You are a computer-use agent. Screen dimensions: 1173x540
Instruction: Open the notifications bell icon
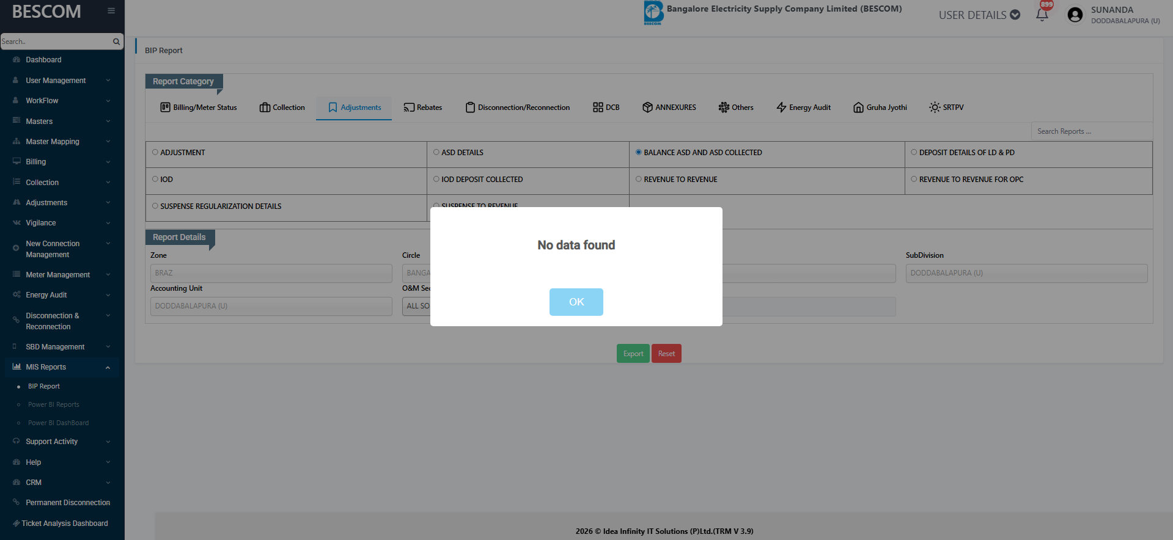click(1042, 15)
